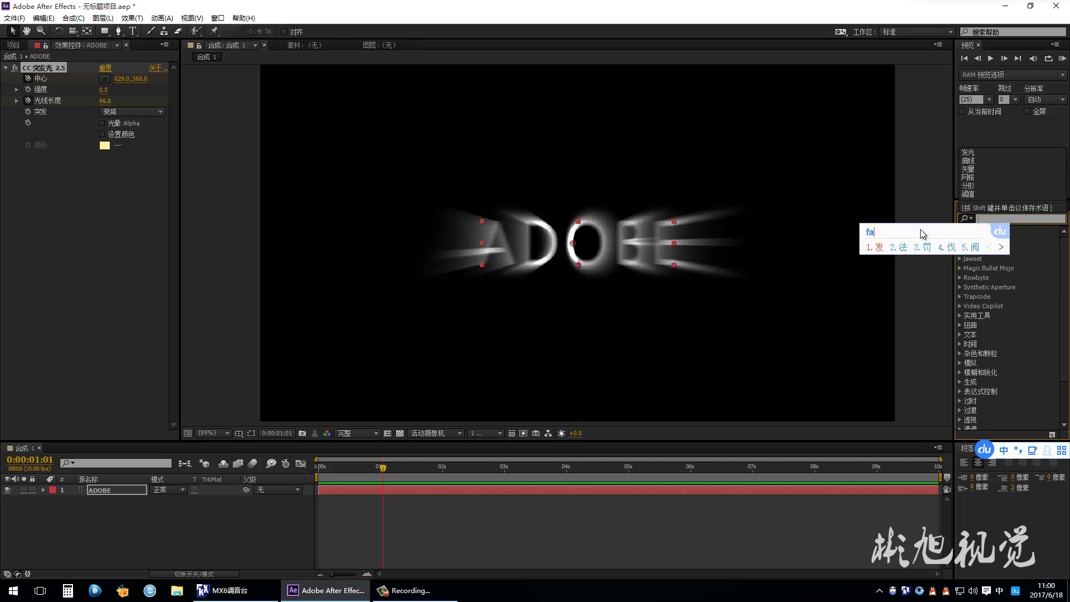Screen dimensions: 1070x602
Task: Select the Clone Stamp tool
Action: click(x=164, y=31)
